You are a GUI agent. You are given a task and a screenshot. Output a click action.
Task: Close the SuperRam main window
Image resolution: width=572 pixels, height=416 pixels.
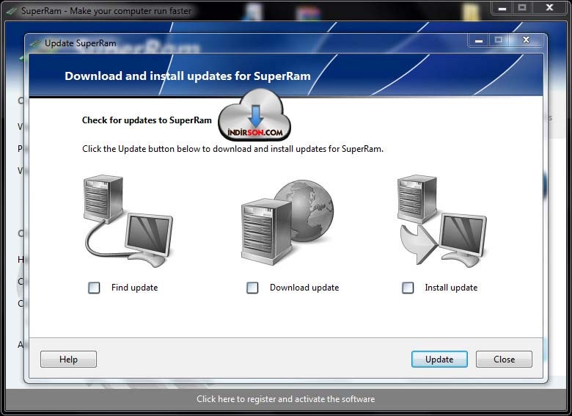[549, 7]
